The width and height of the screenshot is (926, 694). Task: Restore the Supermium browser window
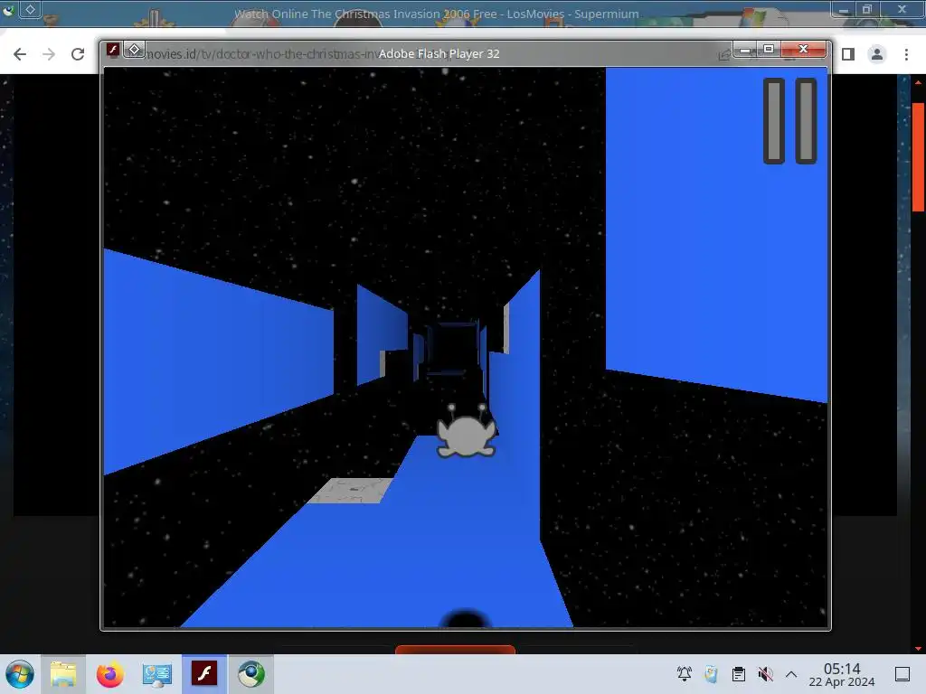[867, 9]
